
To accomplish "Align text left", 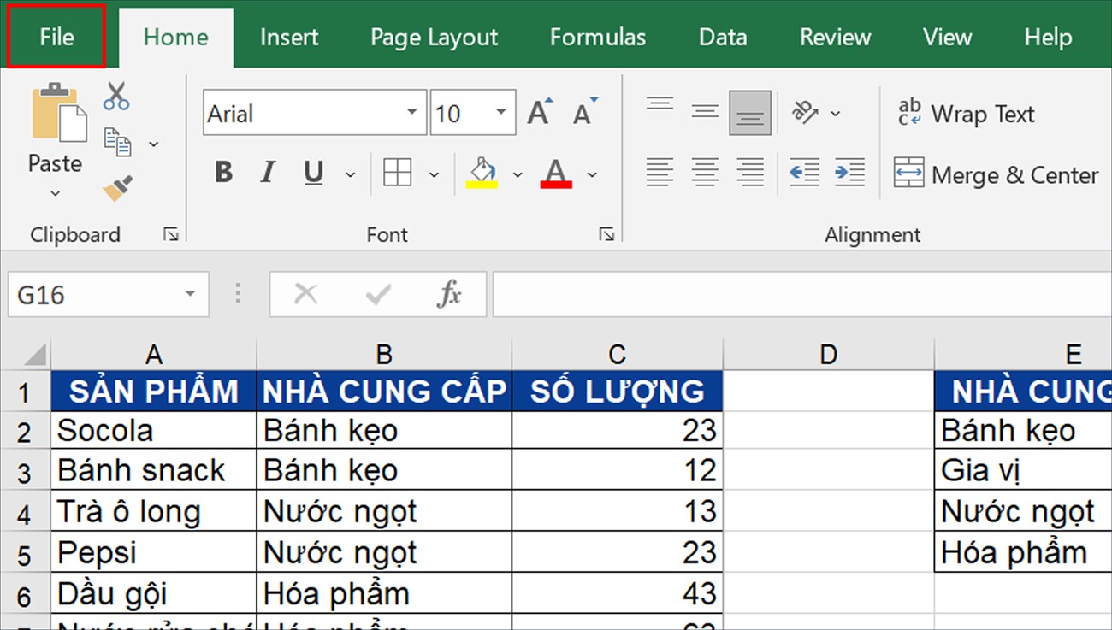I will coord(660,173).
